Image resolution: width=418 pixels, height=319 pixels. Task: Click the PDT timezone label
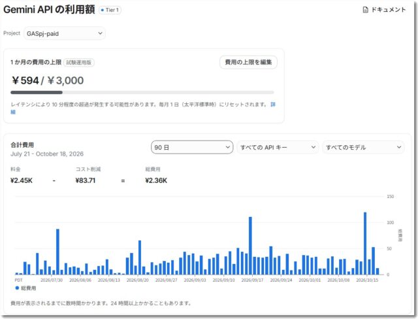pyautogui.click(x=19, y=280)
